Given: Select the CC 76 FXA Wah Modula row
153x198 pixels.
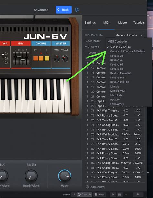Looking at the screenshot, I should point(115,134).
